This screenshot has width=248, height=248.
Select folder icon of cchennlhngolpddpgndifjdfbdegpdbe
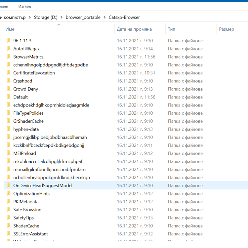(x=9, y=65)
